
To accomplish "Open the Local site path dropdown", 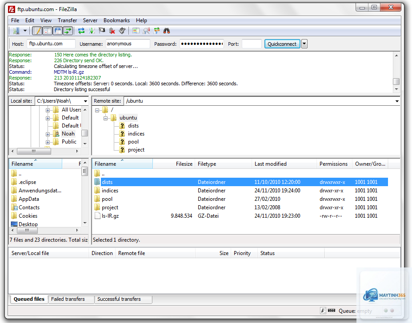I will click(x=85, y=101).
